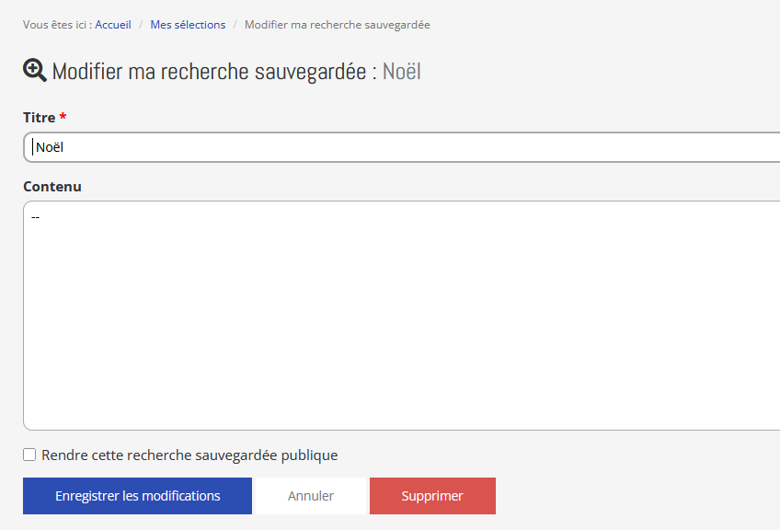The image size is (780, 530).
Task: Click the '--' text in Contenu
Action: [35, 217]
